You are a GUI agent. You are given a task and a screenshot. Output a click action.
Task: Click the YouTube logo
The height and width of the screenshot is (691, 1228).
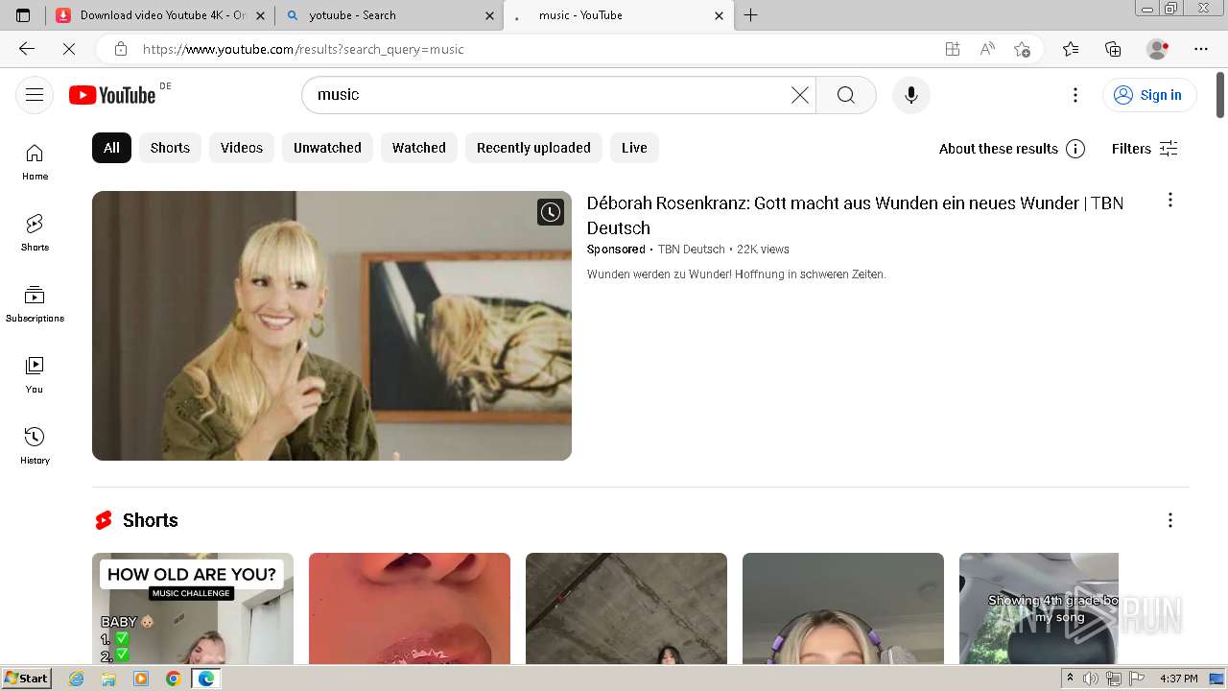(x=112, y=95)
